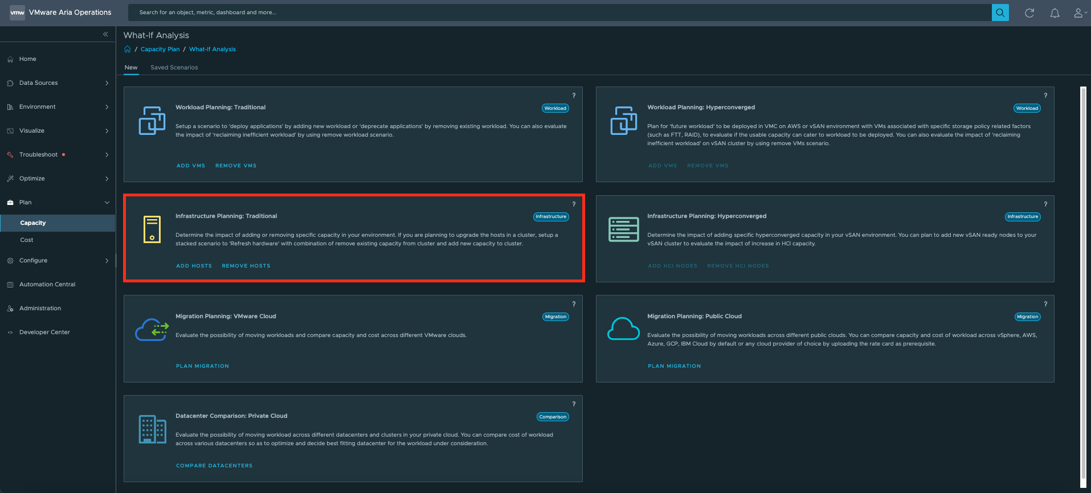Click the What-If Analysis breadcrumb link
The width and height of the screenshot is (1091, 493).
pos(213,50)
